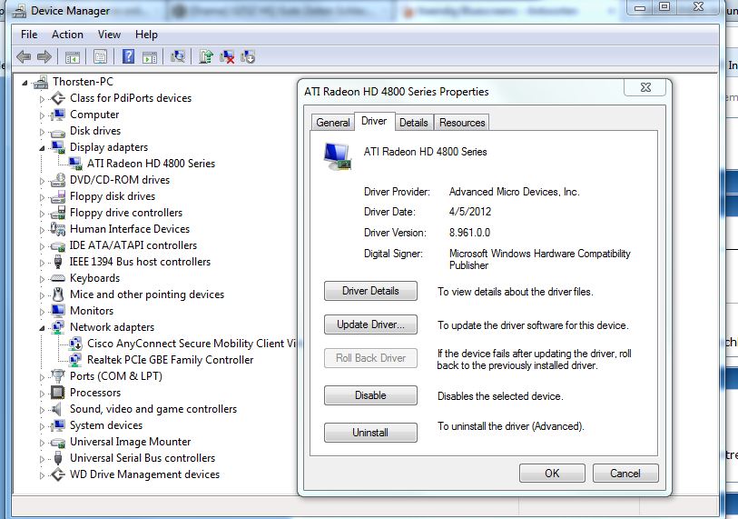Open the Action menu
The width and height of the screenshot is (738, 519).
[x=67, y=35]
